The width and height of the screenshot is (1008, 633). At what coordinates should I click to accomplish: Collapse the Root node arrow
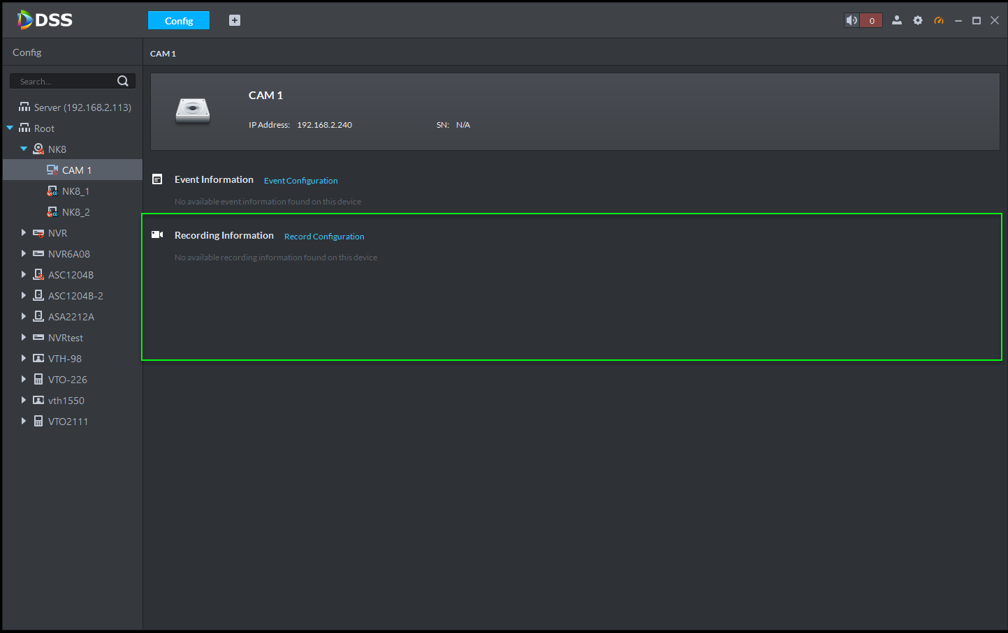coord(10,128)
